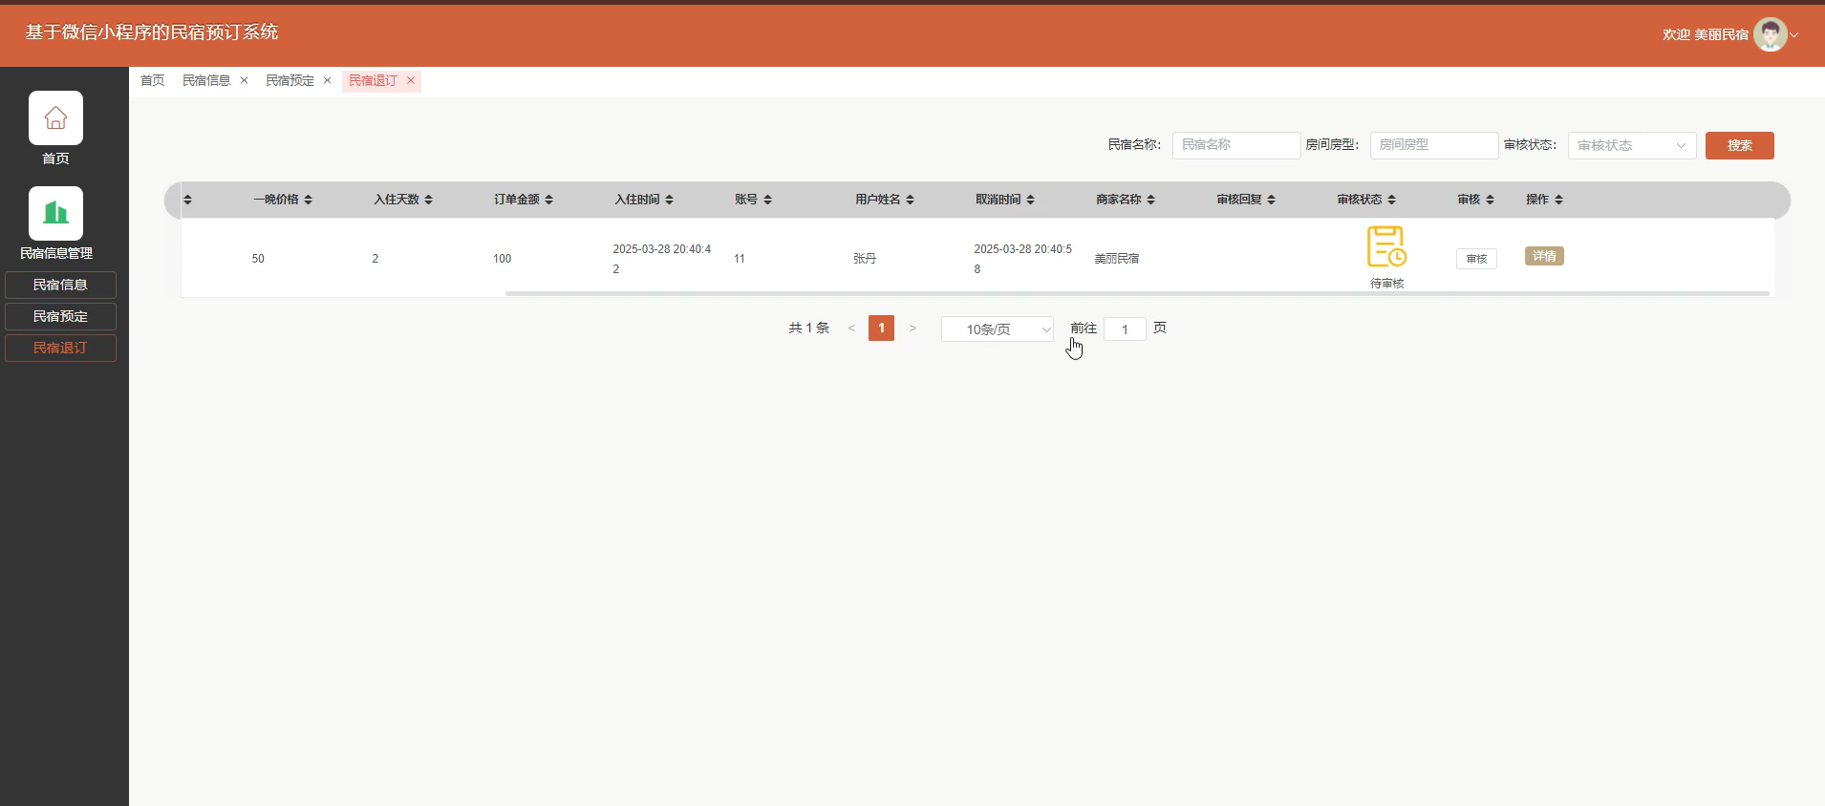Viewport: 1825px width, 806px height.
Task: Close the 民宿退订 tab
Action: click(x=411, y=80)
